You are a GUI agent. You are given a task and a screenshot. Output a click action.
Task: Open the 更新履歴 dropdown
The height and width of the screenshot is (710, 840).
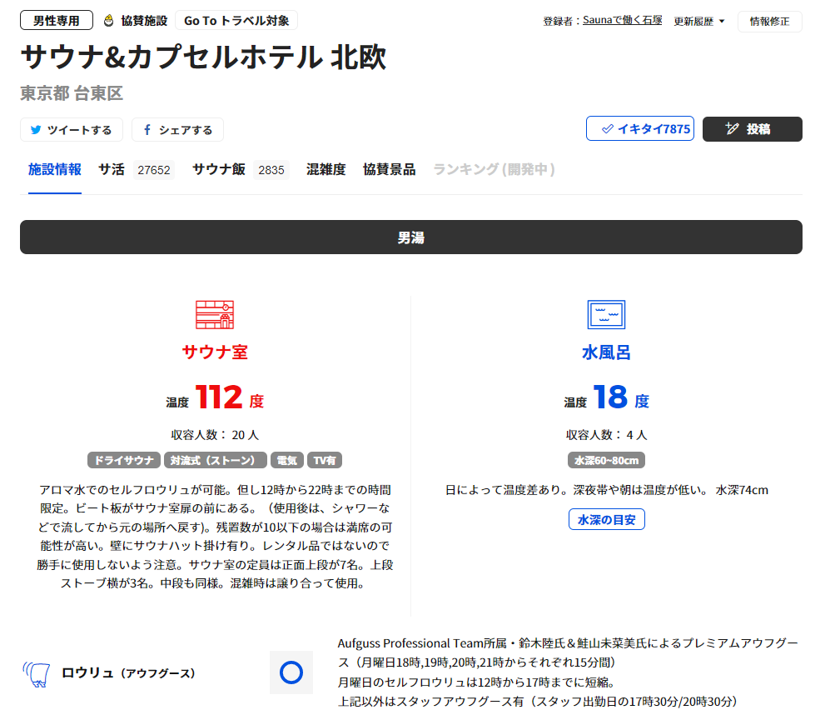point(699,22)
